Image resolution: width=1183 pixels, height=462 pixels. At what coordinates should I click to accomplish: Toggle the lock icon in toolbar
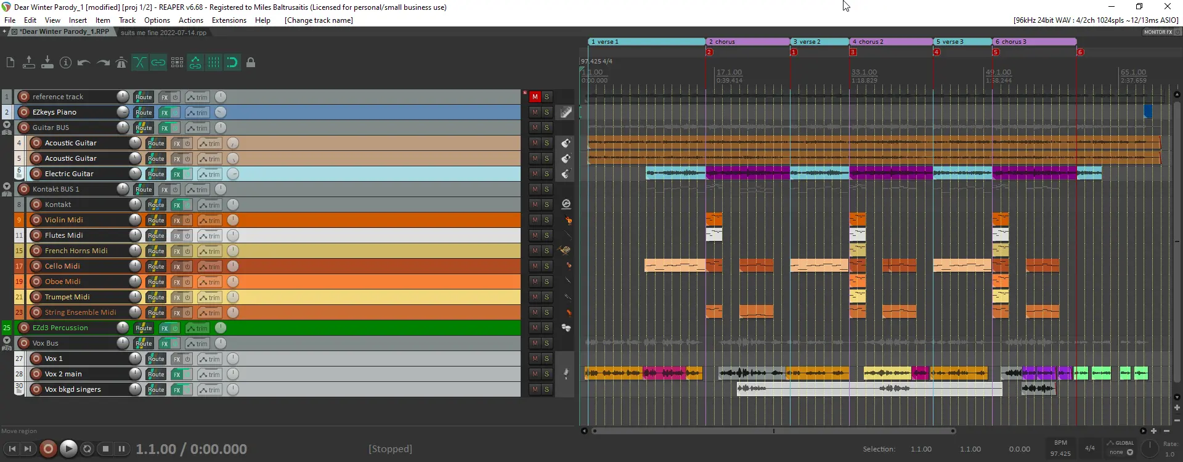pos(251,63)
